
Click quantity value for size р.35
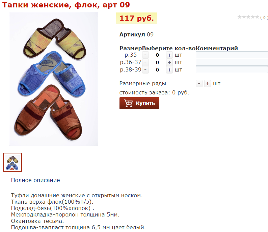point(157,55)
